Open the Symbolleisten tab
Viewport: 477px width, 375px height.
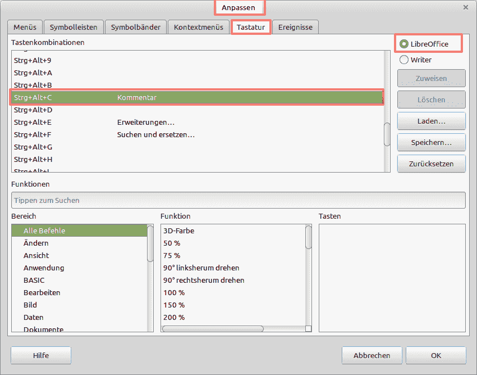pos(74,27)
